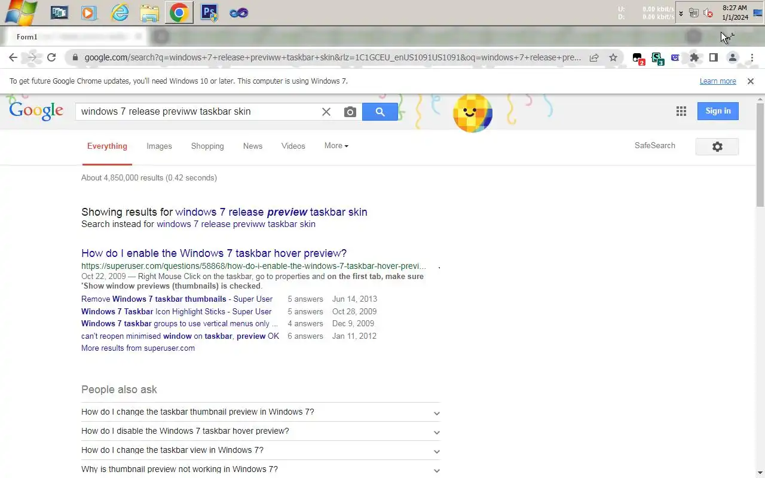Submit search with blue magnifier button
The height and width of the screenshot is (478, 765).
point(380,112)
